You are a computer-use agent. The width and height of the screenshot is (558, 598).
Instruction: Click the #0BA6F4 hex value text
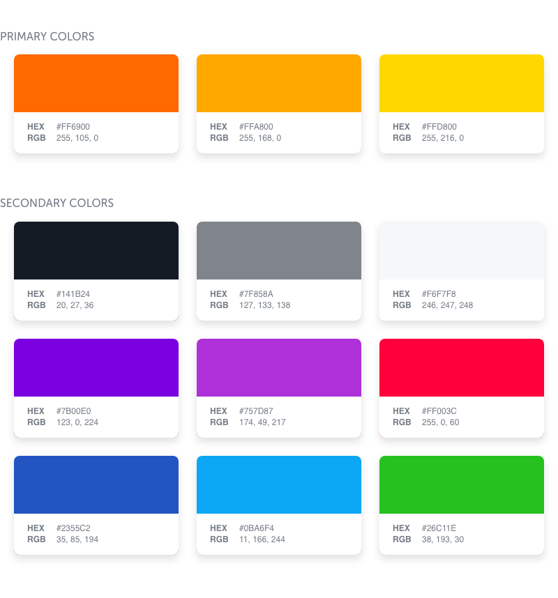[x=257, y=528]
